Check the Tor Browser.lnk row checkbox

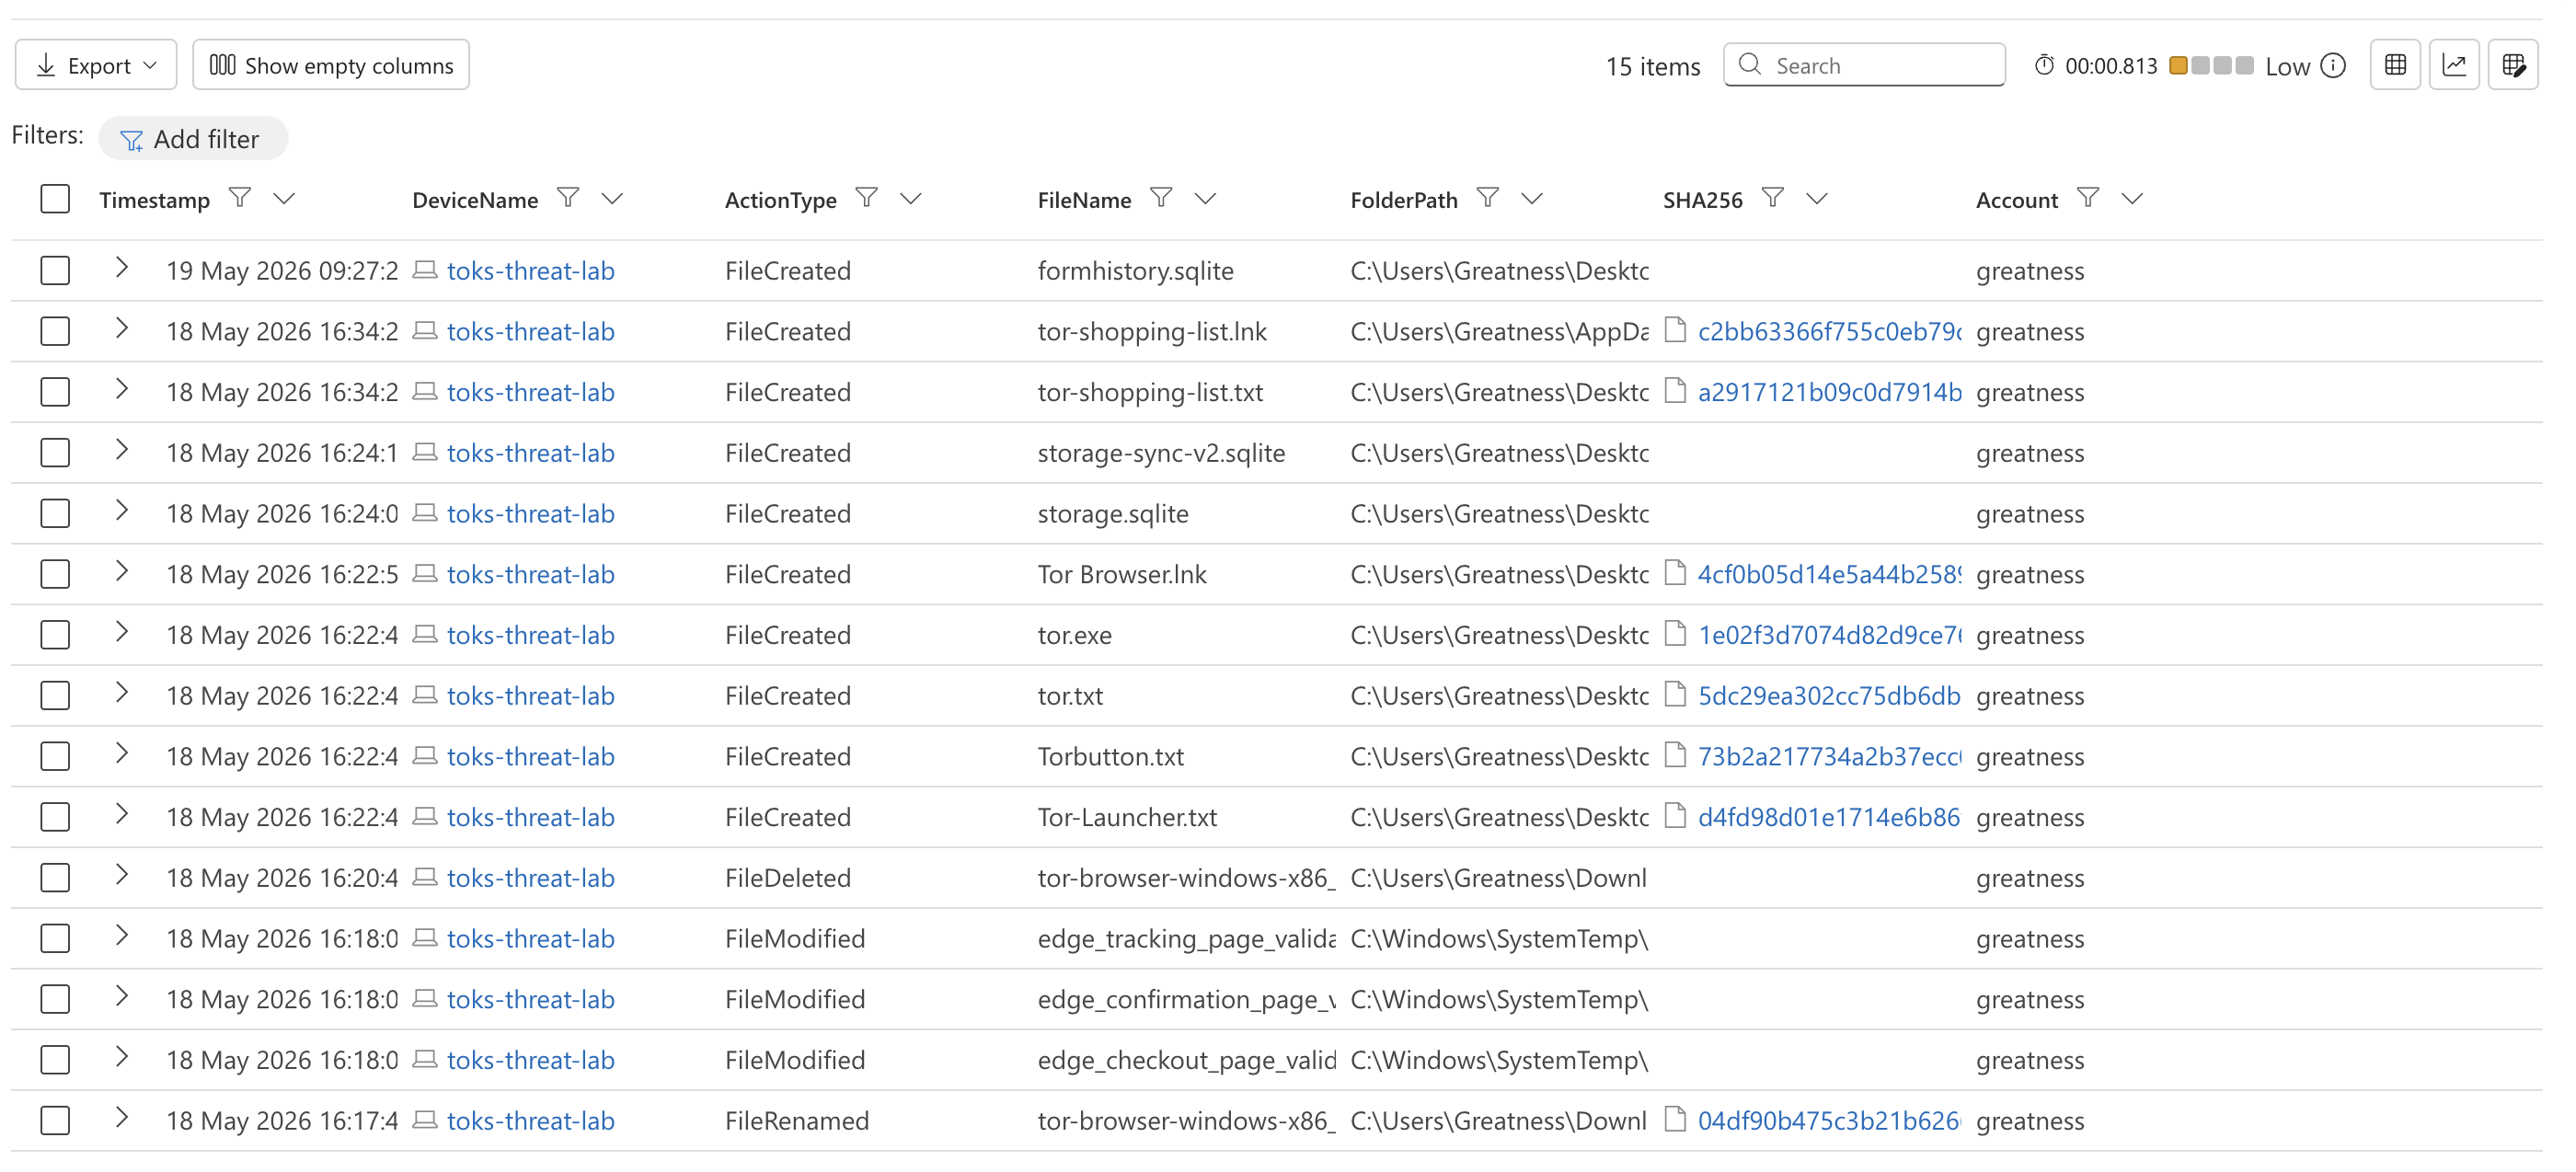pyautogui.click(x=55, y=574)
